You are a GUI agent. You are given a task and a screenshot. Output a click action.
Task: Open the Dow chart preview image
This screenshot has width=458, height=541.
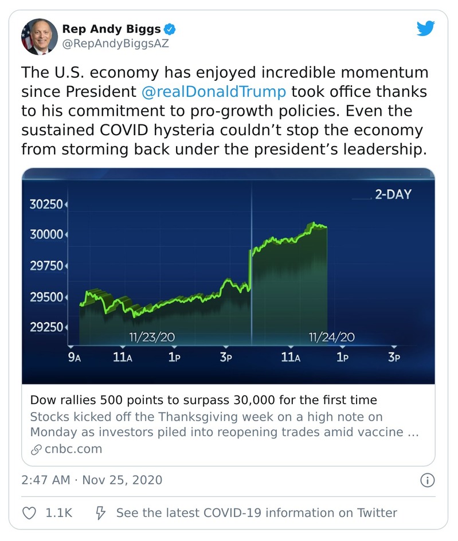point(228,276)
